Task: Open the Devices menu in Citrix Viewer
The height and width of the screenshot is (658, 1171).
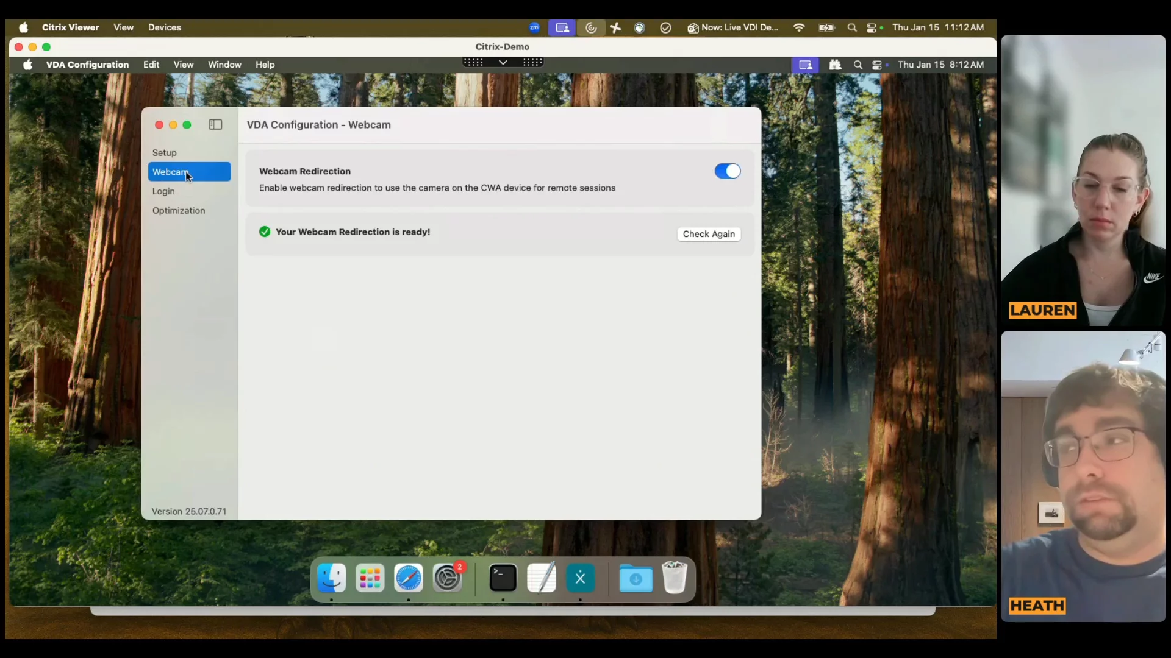Action: (x=164, y=27)
